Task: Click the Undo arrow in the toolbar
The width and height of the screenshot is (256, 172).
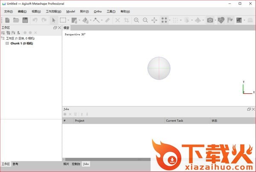Action: [35, 20]
